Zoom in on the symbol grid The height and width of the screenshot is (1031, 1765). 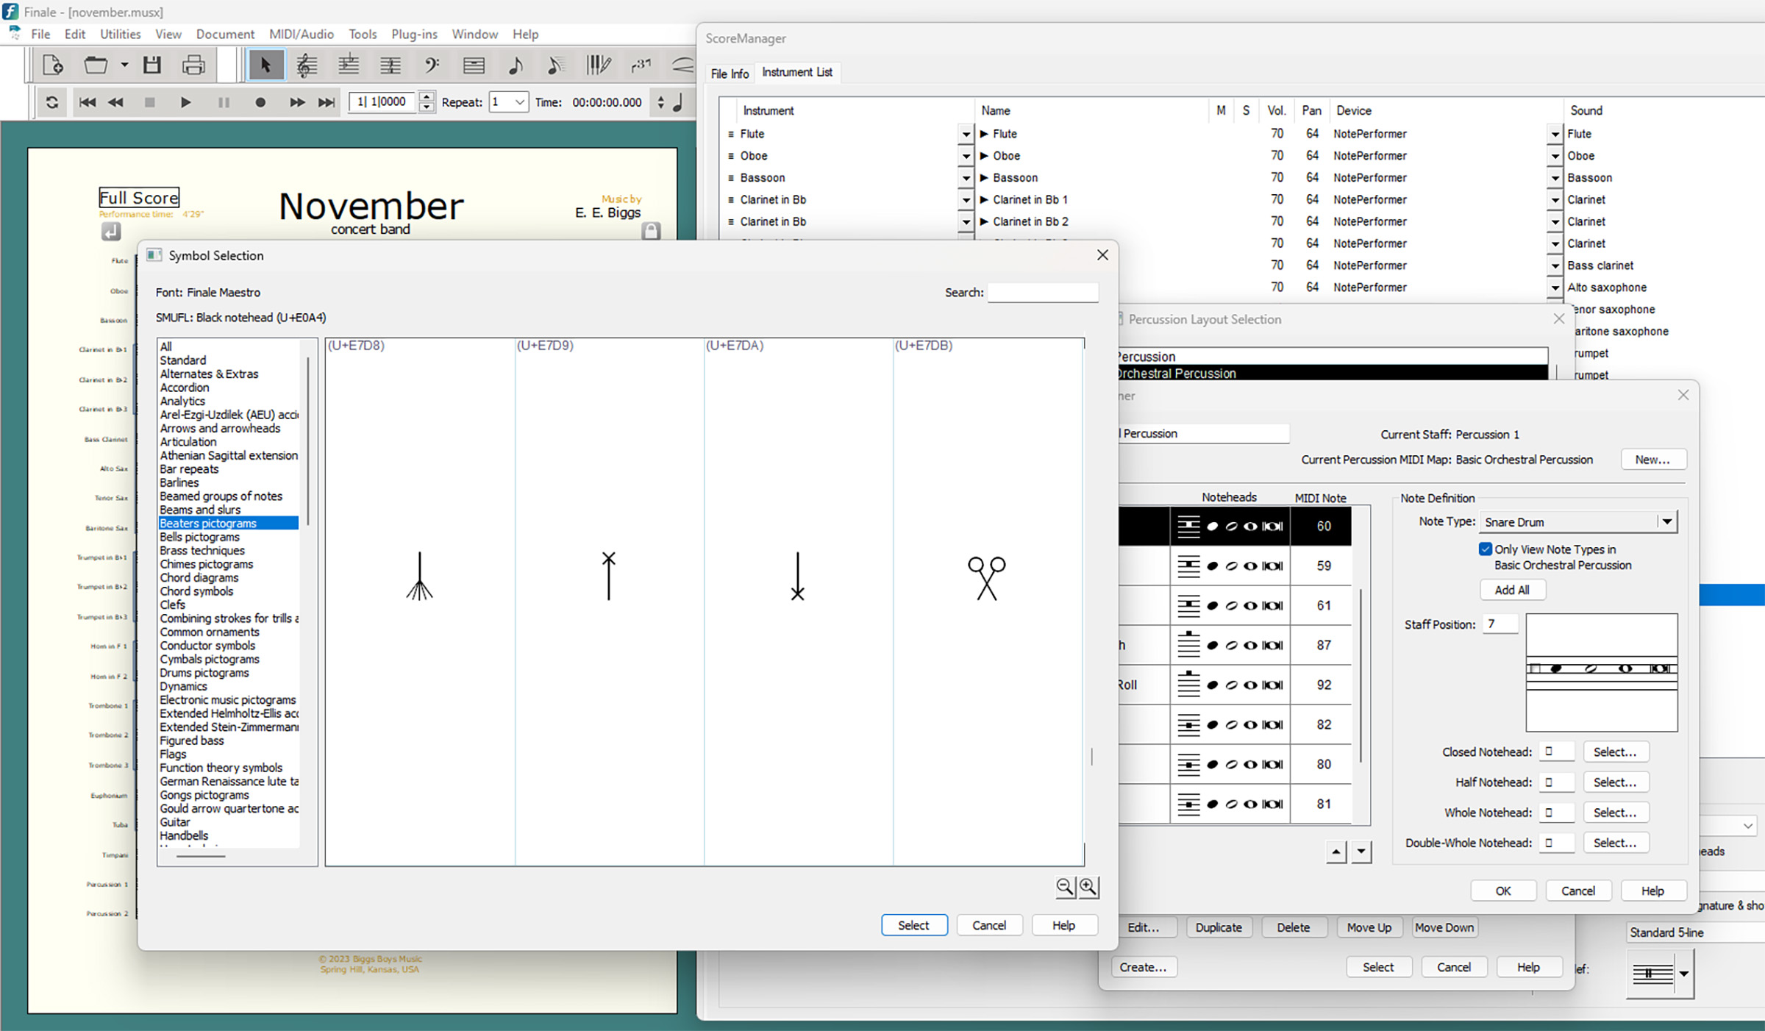pyautogui.click(x=1088, y=887)
